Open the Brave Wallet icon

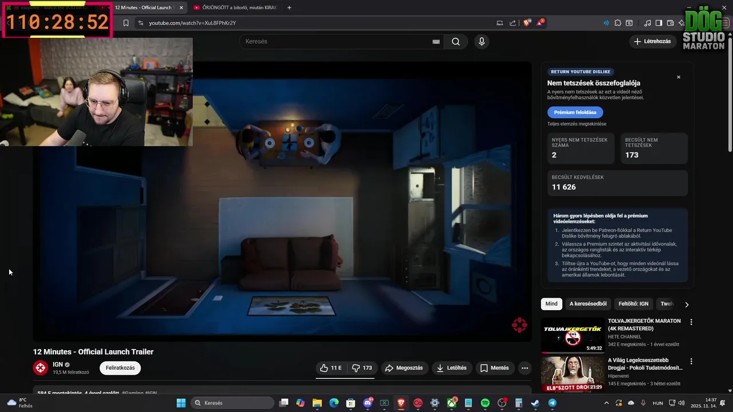point(671,23)
